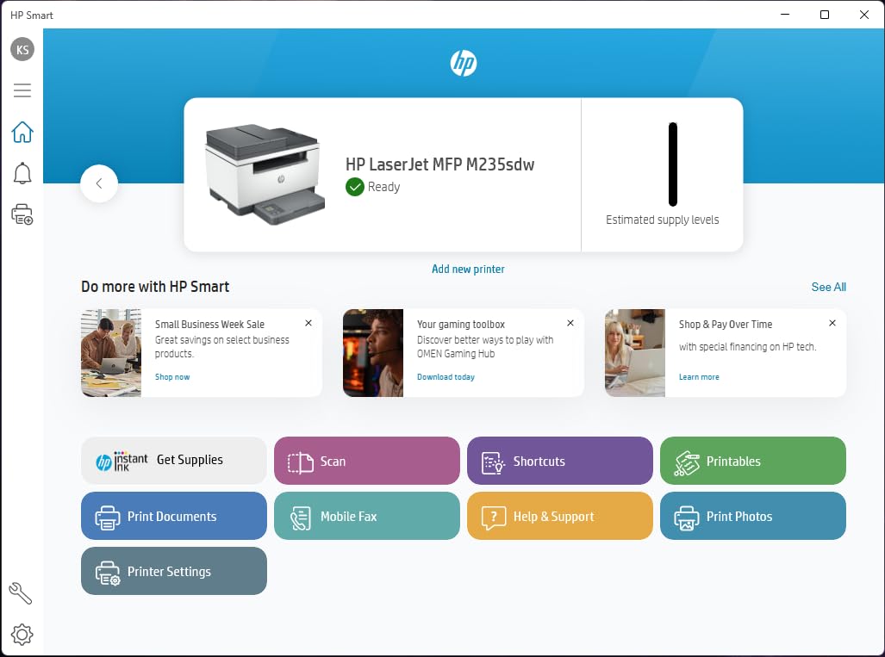Click HP LaserJet MFP M235sdw name
Screen dimensions: 885x657
pyautogui.click(x=439, y=164)
